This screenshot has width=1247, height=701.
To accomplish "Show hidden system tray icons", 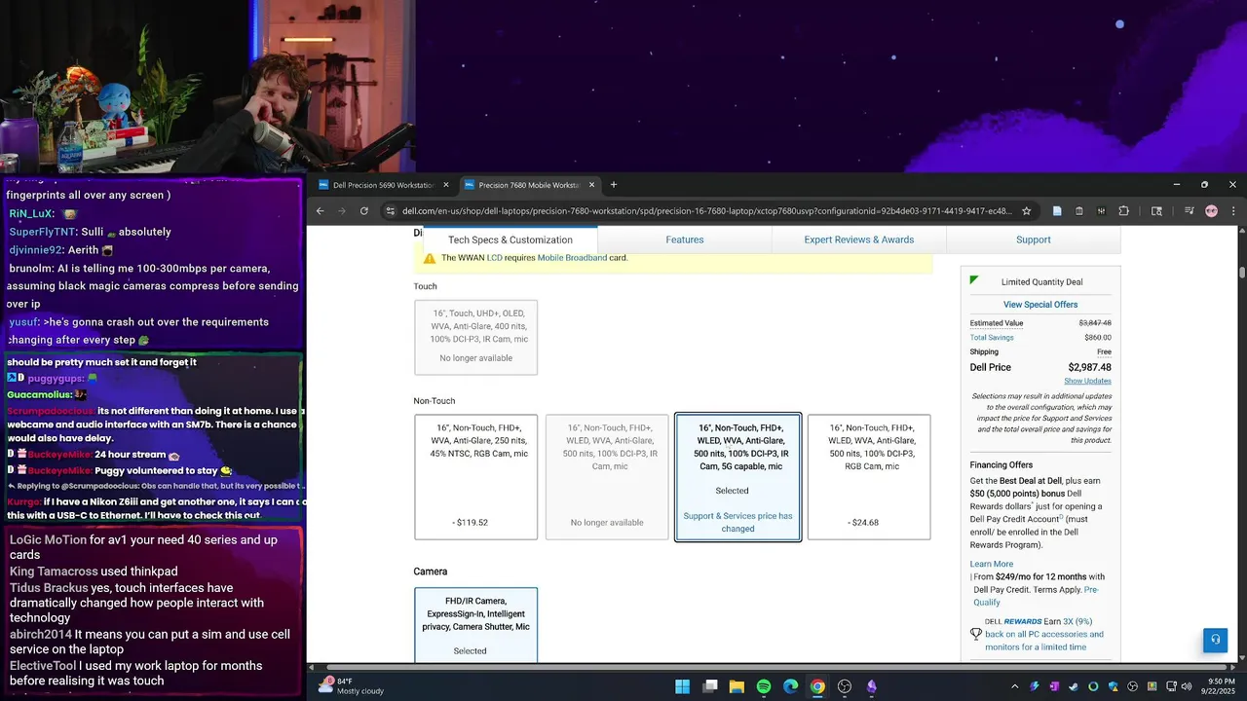I will [1014, 686].
